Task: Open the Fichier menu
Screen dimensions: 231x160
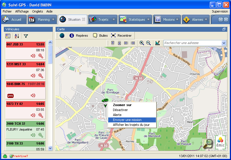Action: 7,11
